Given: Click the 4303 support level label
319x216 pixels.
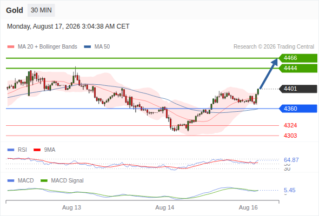Looking at the screenshot, I should tap(290, 136).
